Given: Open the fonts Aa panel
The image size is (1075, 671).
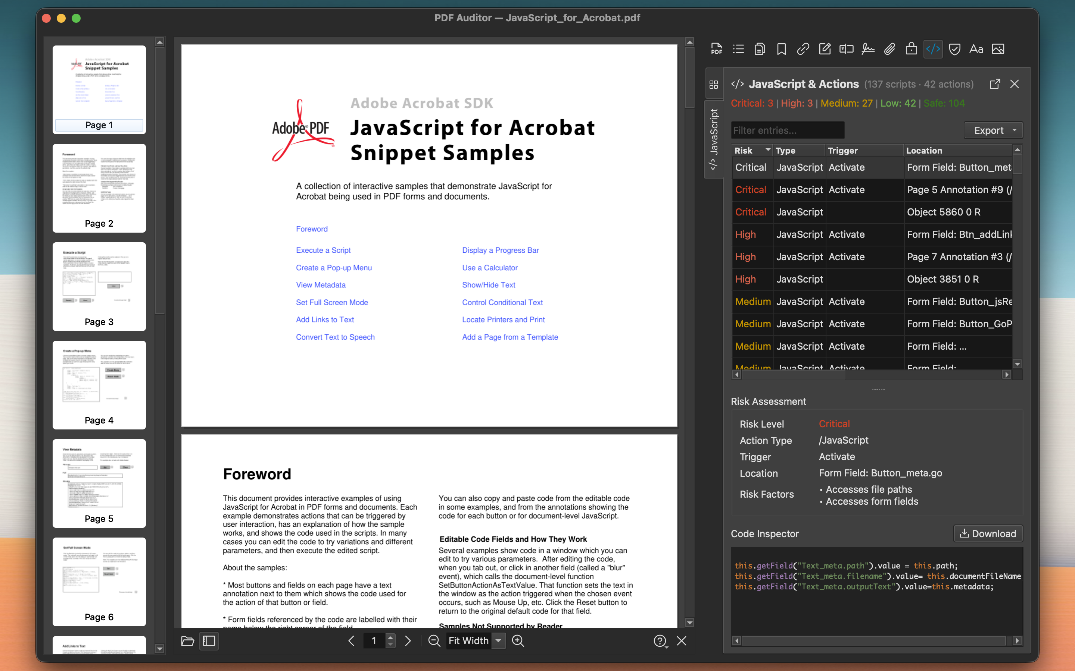Looking at the screenshot, I should tap(976, 49).
